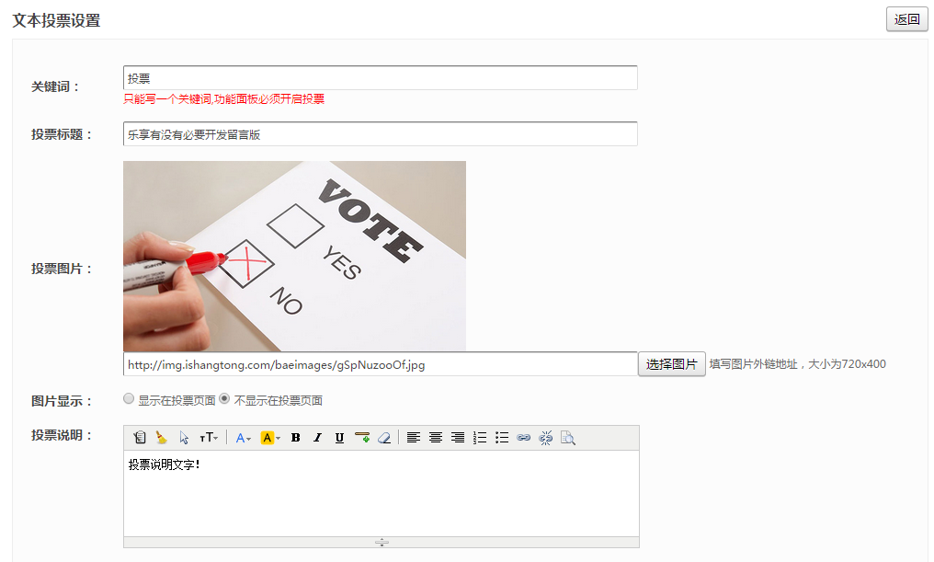Screen dimensions: 934x562
Task: Select 显示在投票页面 radio option
Action: click(129, 399)
